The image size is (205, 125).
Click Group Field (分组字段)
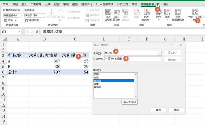click(x=93, y=20)
